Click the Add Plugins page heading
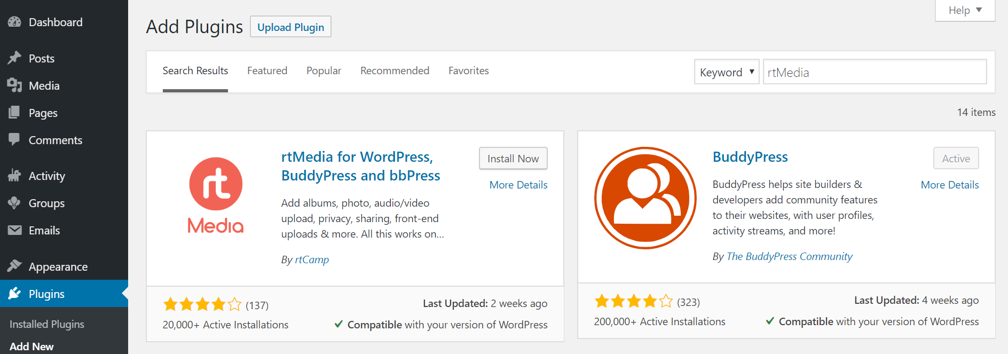 coord(194,26)
